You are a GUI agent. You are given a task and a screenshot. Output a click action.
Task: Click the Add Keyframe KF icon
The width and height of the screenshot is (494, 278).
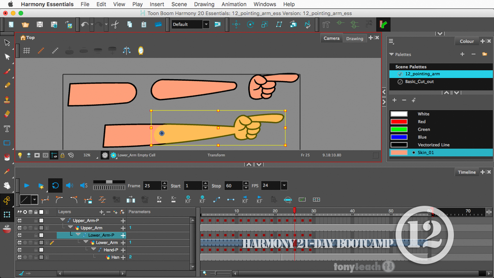pos(188,199)
